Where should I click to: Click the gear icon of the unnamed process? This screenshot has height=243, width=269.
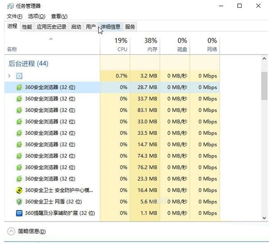pyautogui.click(x=19, y=76)
